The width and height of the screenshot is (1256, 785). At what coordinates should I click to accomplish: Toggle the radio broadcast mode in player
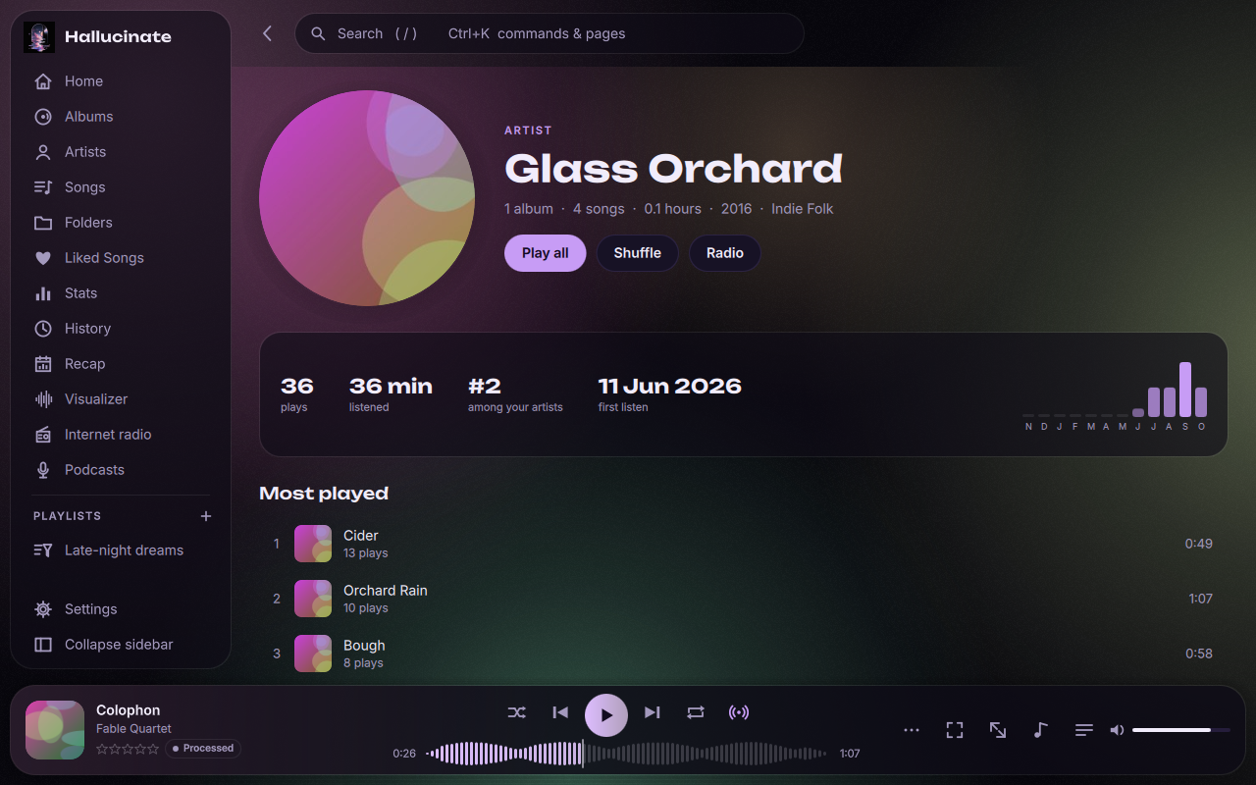coord(739,712)
